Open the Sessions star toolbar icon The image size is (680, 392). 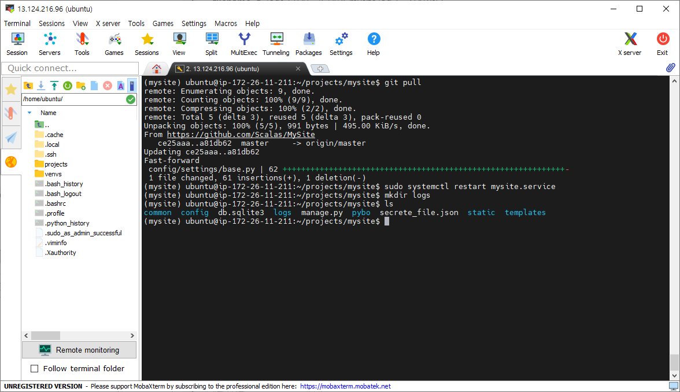[147, 44]
